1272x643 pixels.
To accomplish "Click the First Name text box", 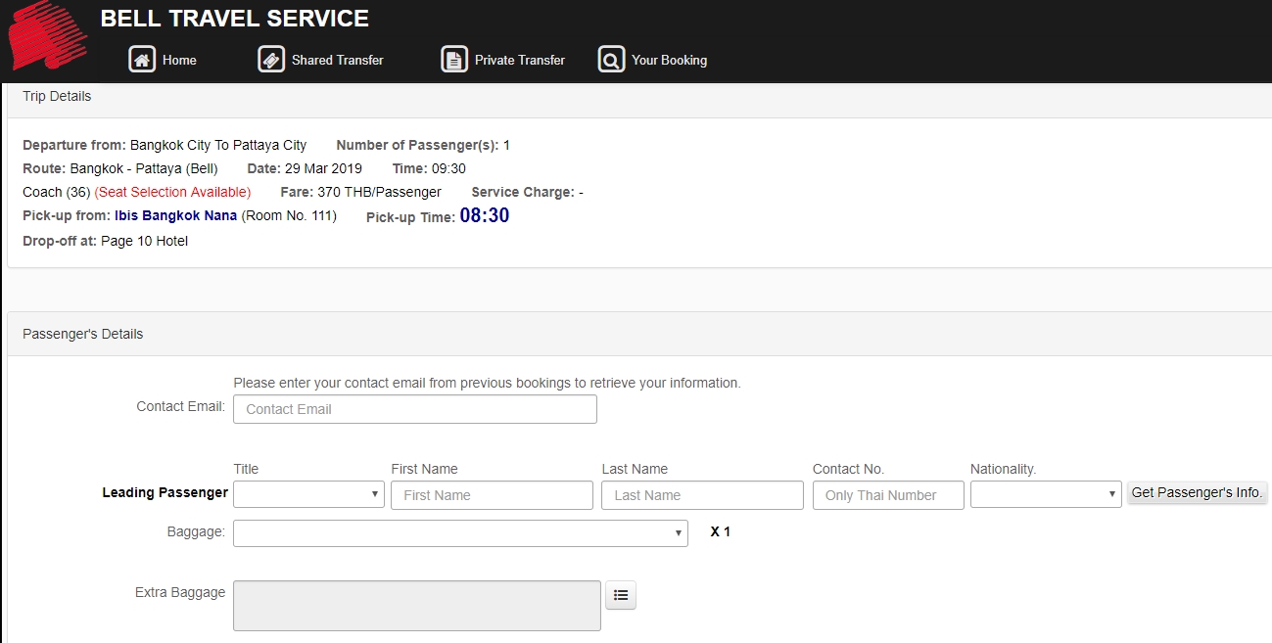I will pyautogui.click(x=492, y=495).
